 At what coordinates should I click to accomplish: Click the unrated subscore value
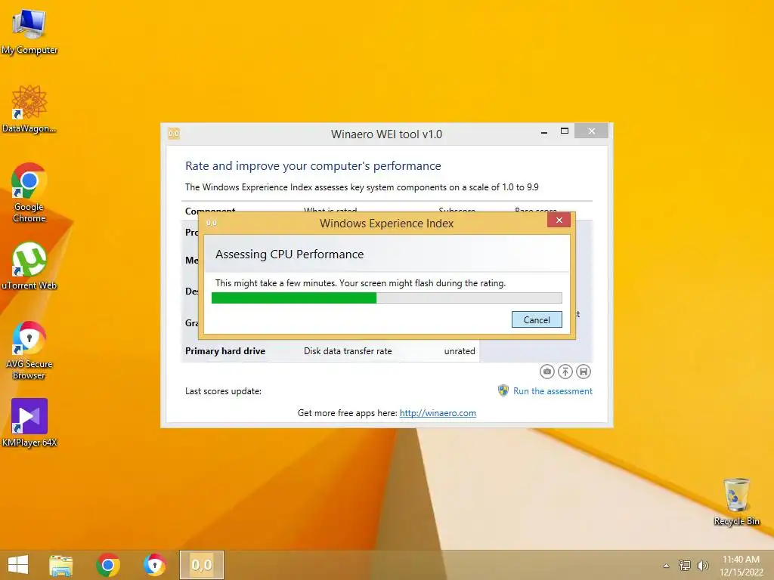(x=460, y=351)
